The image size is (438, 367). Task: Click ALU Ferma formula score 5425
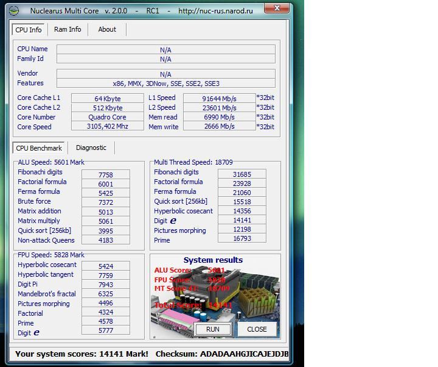[x=106, y=193]
